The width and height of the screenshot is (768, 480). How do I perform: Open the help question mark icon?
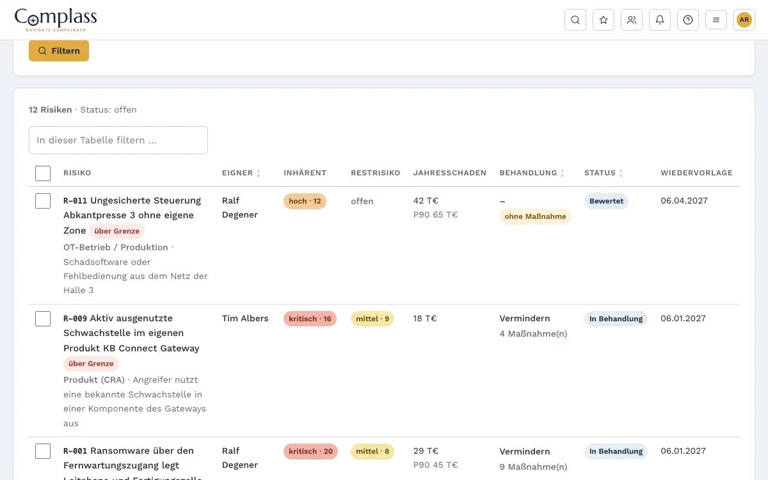(688, 20)
